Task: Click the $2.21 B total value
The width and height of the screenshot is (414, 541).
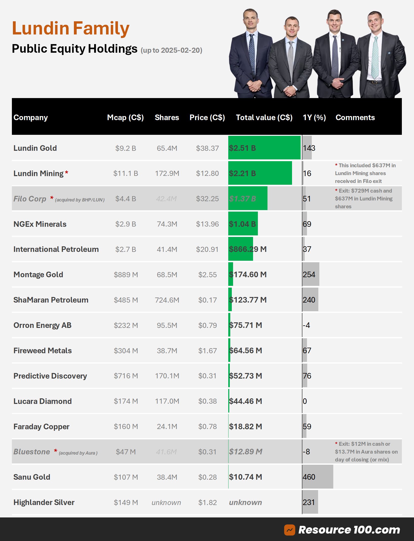Action: point(242,173)
